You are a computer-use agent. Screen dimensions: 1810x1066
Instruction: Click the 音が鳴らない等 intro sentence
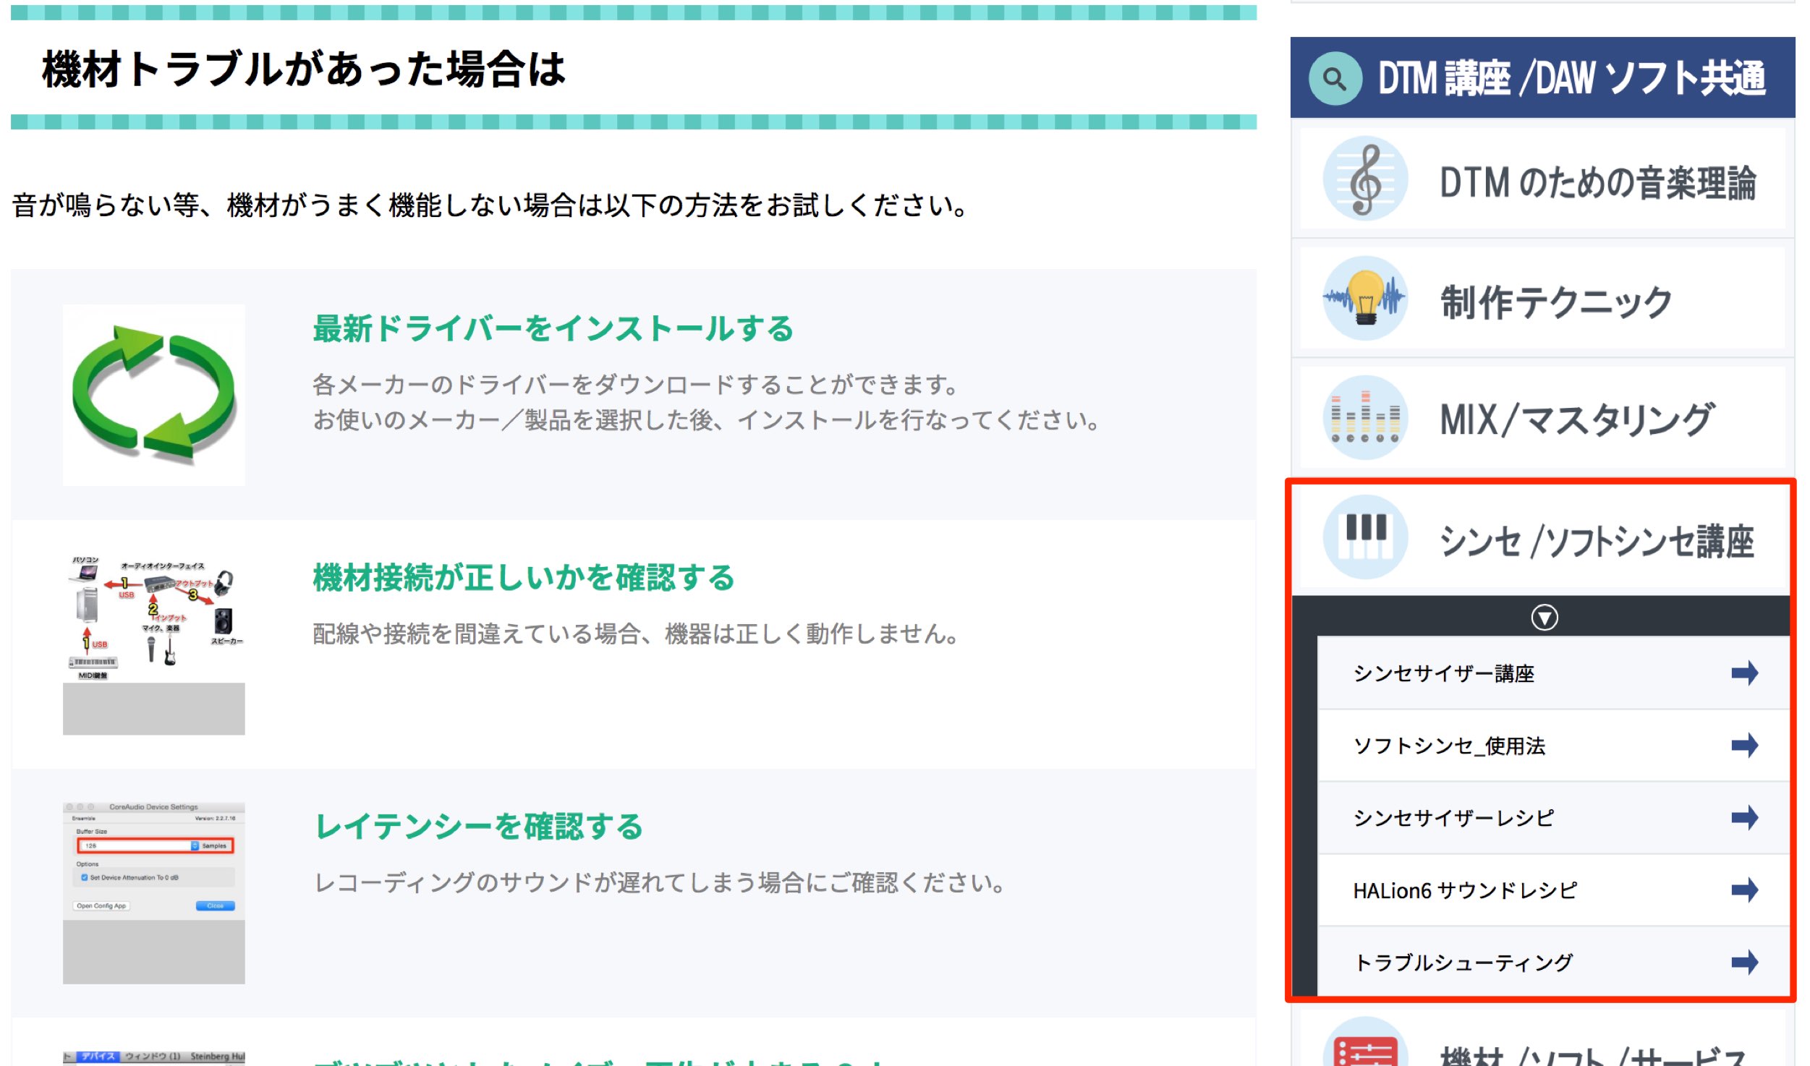[490, 205]
